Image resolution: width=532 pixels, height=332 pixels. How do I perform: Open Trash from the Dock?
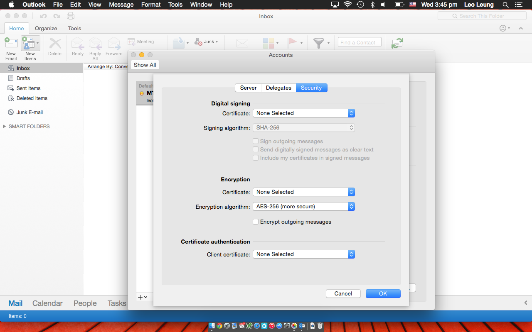[320, 326]
